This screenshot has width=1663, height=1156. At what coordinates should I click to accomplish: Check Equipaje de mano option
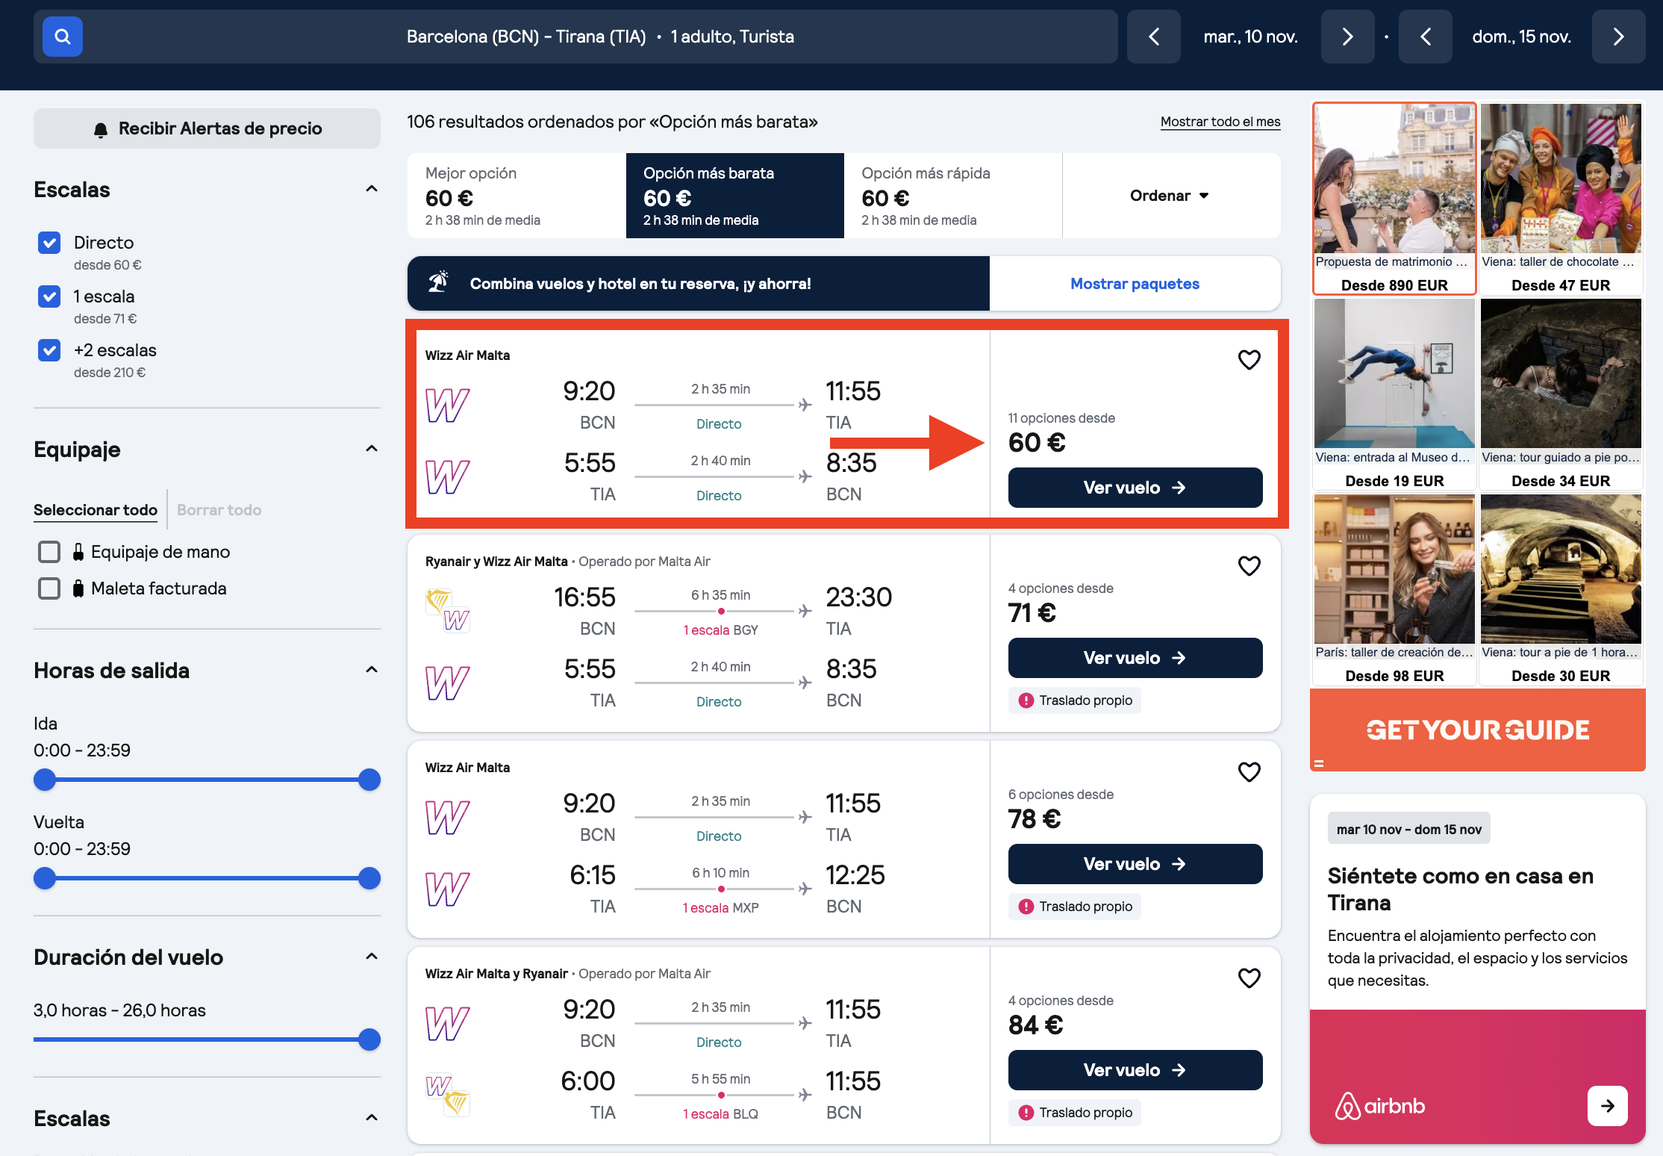(x=49, y=552)
